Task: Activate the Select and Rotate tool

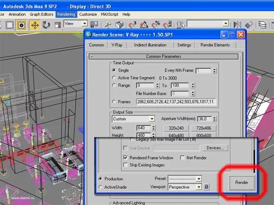Action: 46,25
